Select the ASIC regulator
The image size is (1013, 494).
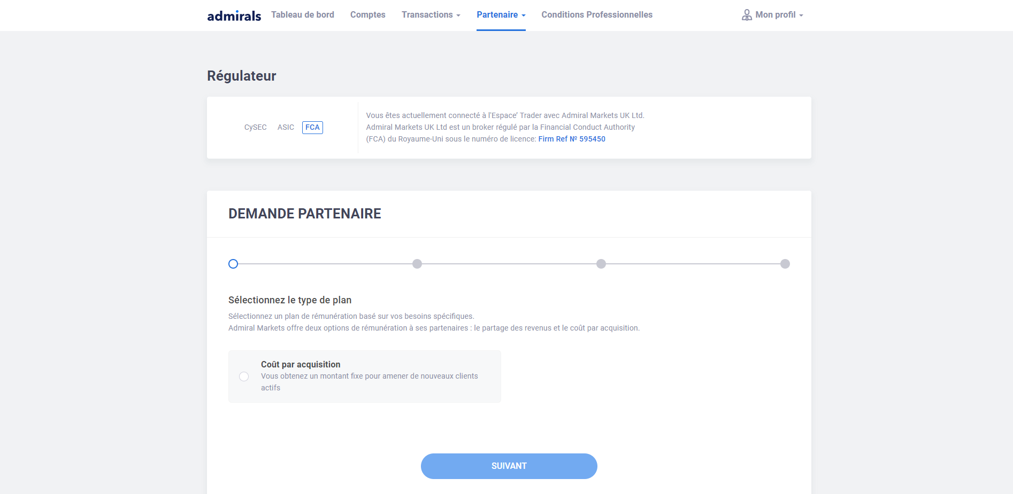(286, 128)
